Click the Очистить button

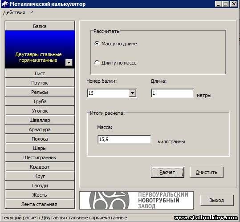tap(207, 172)
